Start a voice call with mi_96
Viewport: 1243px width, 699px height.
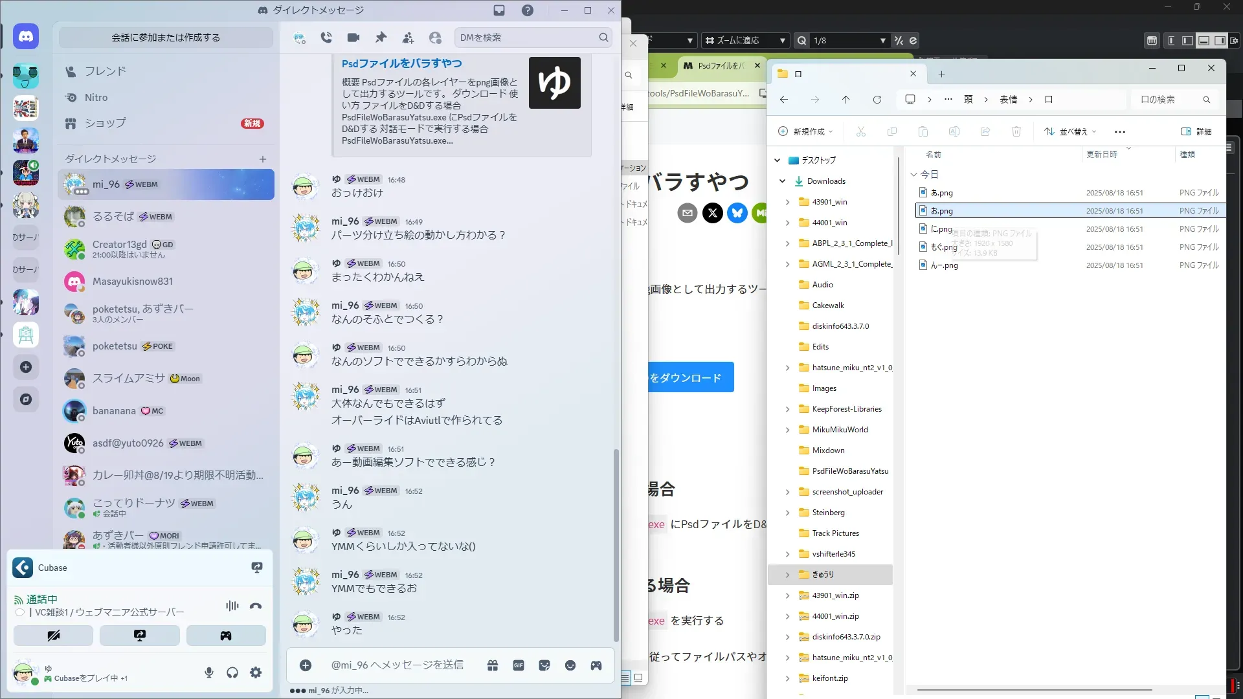click(x=326, y=38)
